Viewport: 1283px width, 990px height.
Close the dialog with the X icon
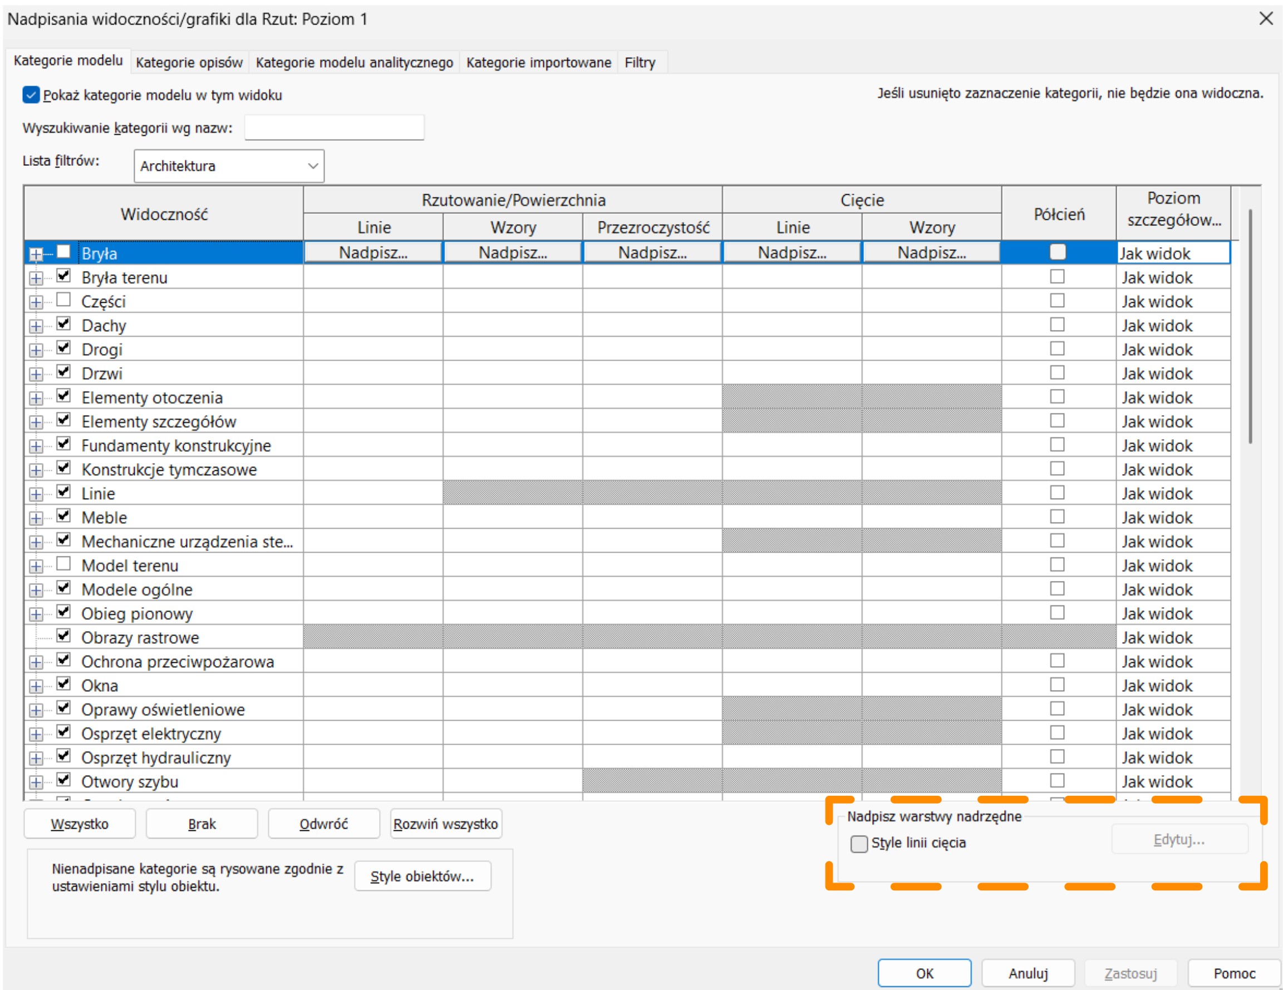click(1266, 19)
